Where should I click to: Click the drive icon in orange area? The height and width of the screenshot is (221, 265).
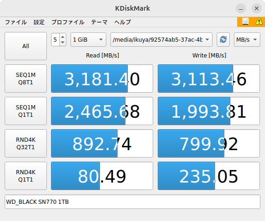pos(246,22)
